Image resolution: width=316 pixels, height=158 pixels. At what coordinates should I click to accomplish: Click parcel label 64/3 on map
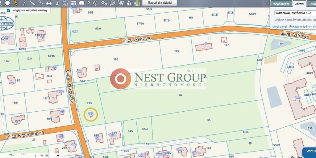click(145, 129)
